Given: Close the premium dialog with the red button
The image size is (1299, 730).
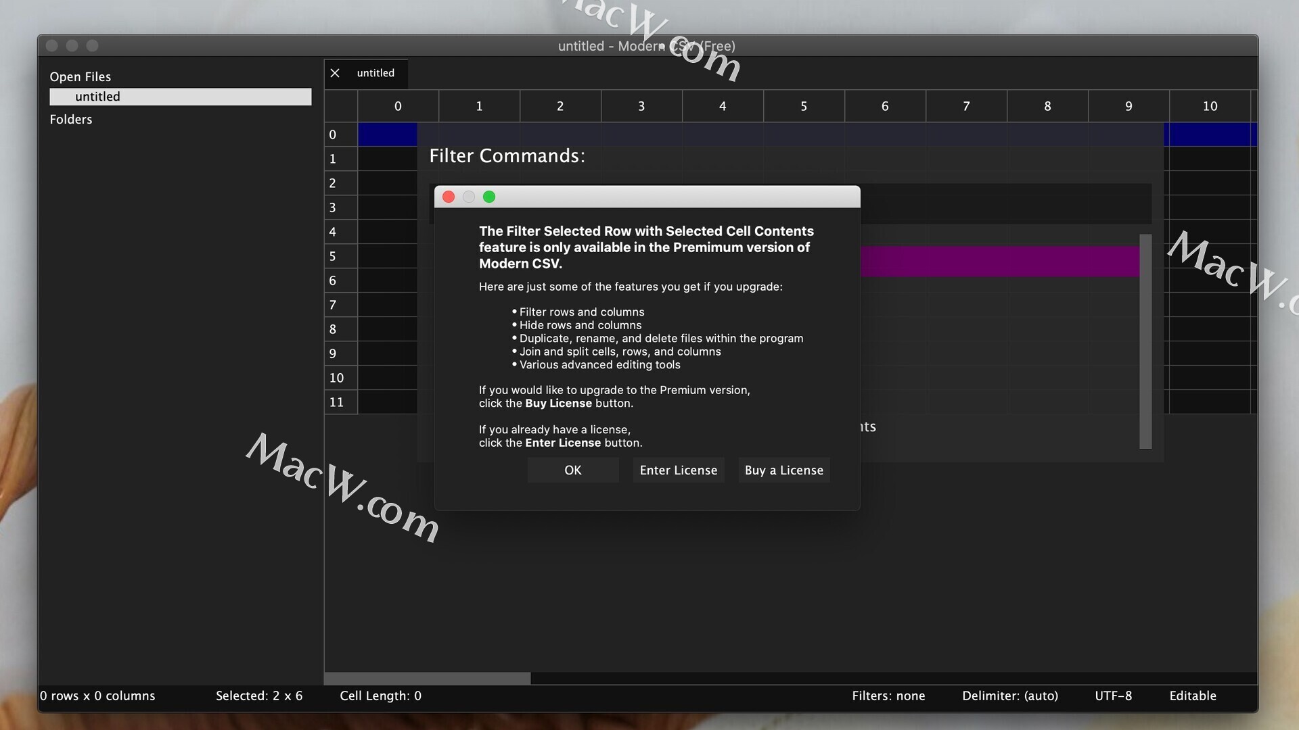Looking at the screenshot, I should click(449, 197).
